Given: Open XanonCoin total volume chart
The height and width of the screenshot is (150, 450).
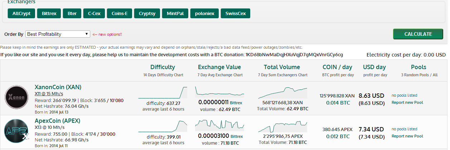Looking at the screenshot, I should (282, 92).
